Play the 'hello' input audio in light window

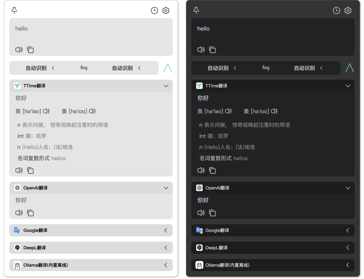(19, 50)
